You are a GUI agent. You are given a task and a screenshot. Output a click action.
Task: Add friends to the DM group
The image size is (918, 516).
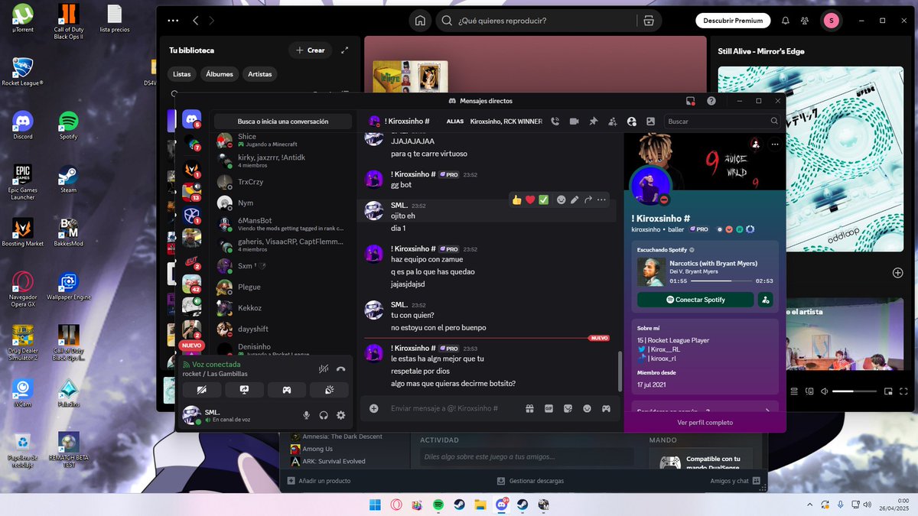pos(612,121)
